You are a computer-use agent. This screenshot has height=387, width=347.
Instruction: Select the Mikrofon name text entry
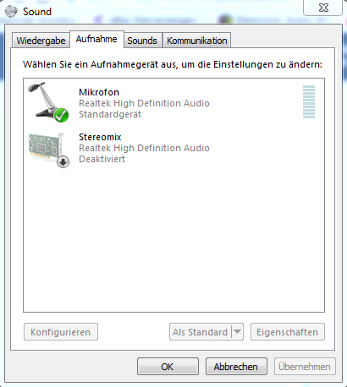pos(99,92)
